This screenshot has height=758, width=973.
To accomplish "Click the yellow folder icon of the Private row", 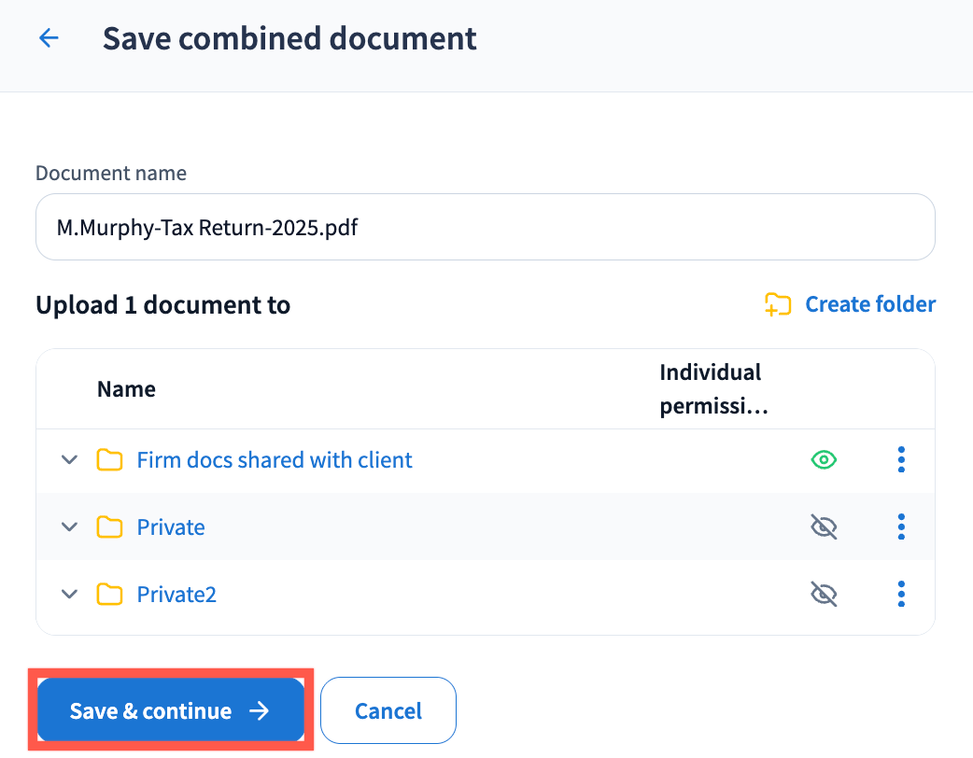I will pyautogui.click(x=110, y=527).
